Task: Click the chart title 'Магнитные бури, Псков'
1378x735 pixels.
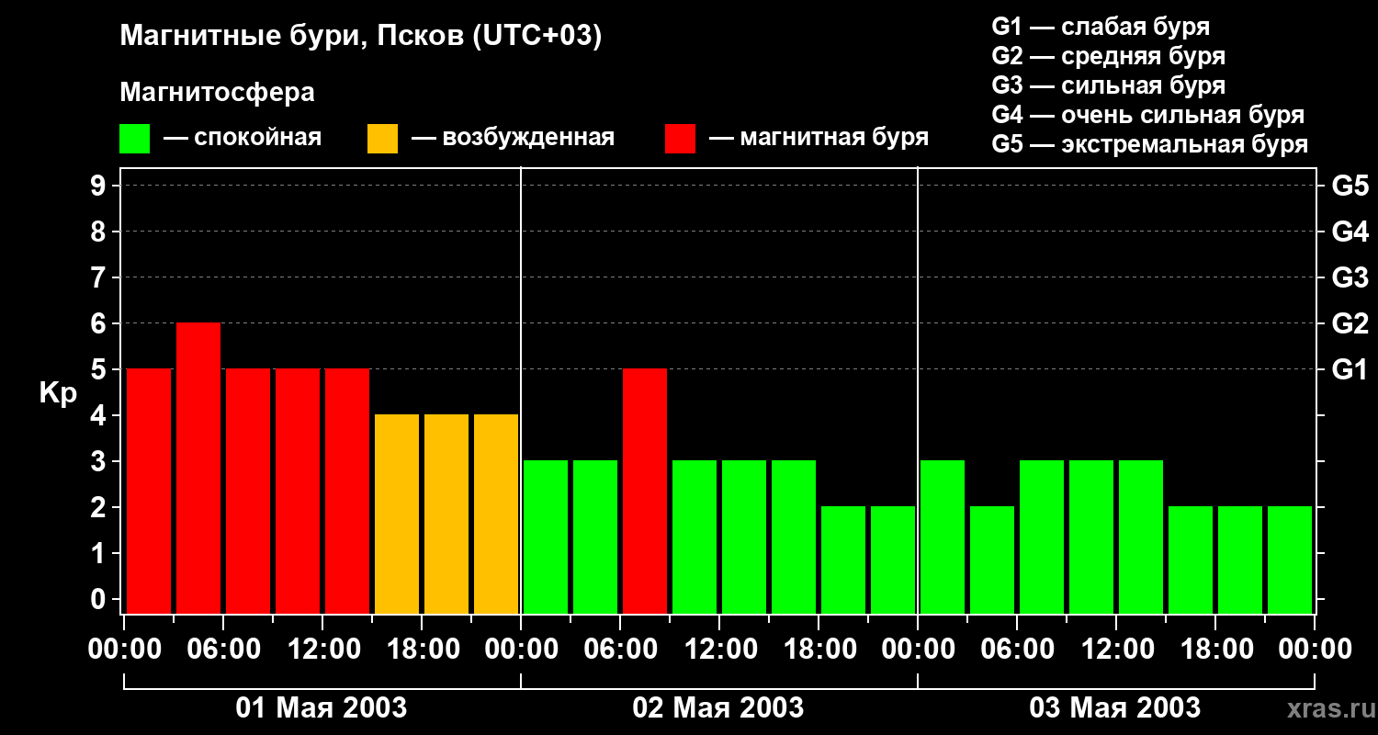Action: [x=293, y=37]
